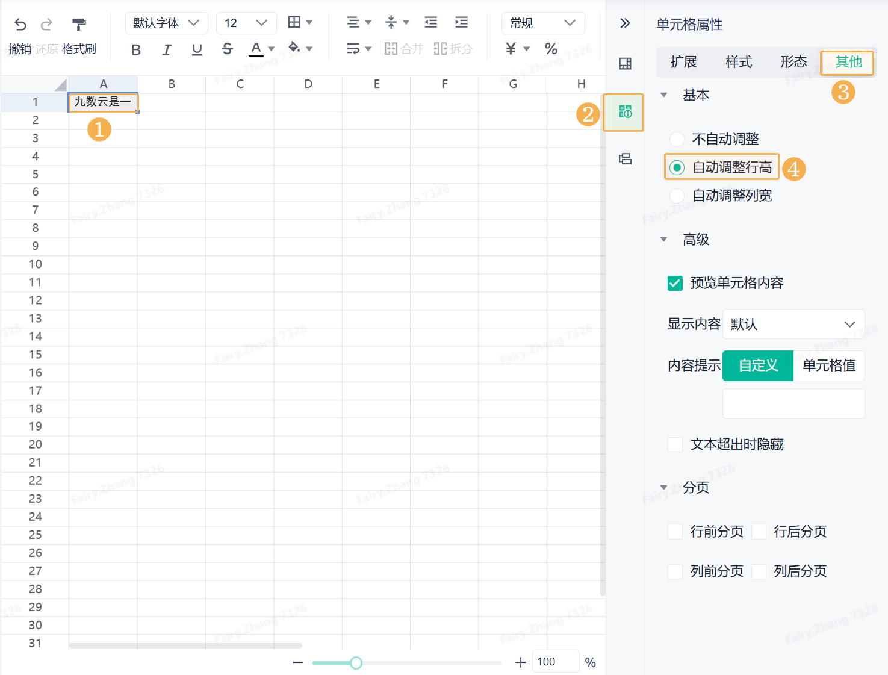This screenshot has height=675, width=888.
Task: Open the 显示内容 默认 dropdown
Action: (x=793, y=324)
